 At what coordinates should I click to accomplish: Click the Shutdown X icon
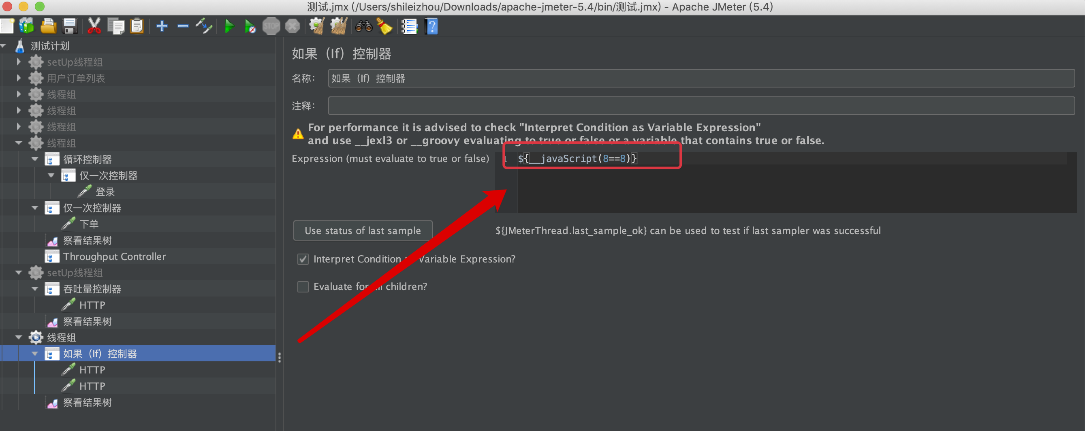tap(292, 26)
